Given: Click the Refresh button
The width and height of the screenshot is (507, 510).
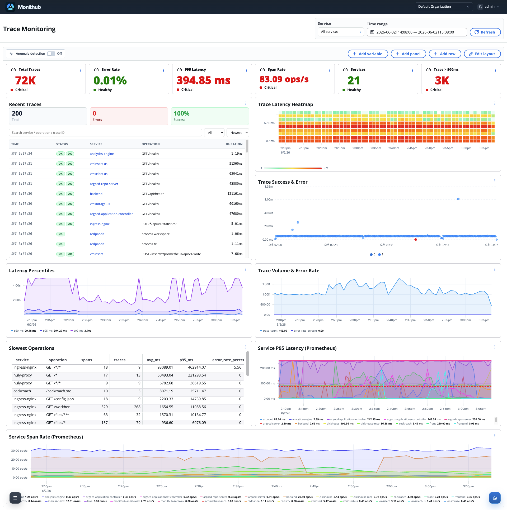Looking at the screenshot, I should [485, 32].
